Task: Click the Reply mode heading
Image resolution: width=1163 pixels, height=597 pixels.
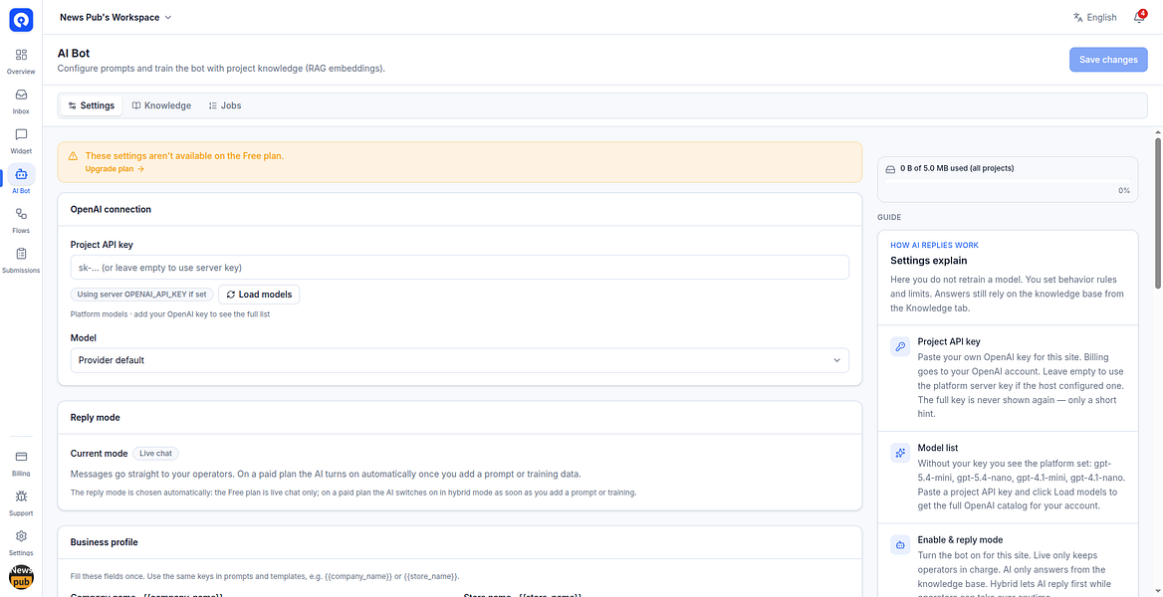Action: click(x=95, y=418)
